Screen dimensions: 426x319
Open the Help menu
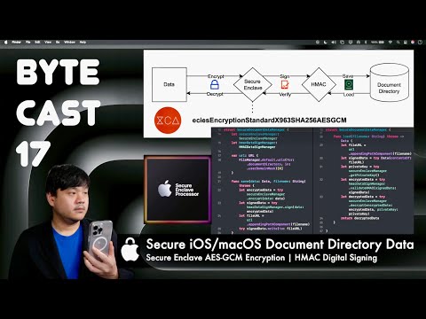click(x=83, y=43)
